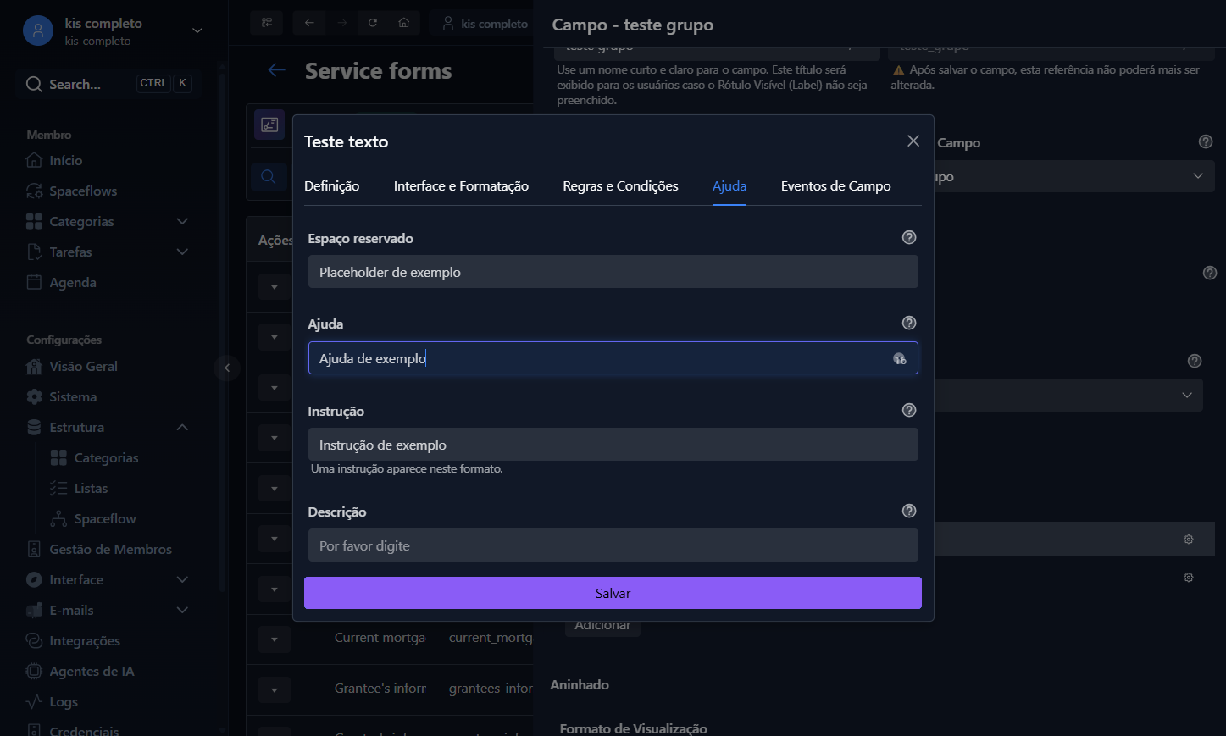Image resolution: width=1226 pixels, height=736 pixels.
Task: Click the help icon beside Descrição
Action: tap(909, 511)
